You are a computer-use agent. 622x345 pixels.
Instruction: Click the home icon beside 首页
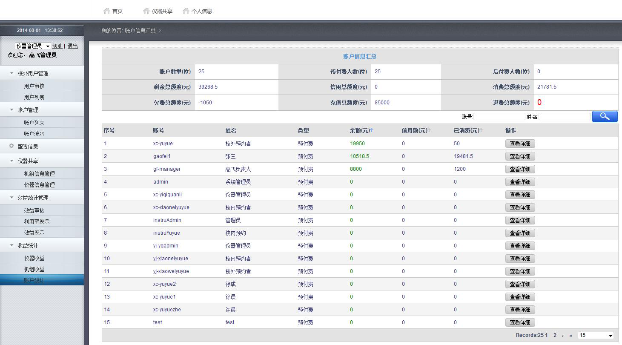[x=107, y=11]
